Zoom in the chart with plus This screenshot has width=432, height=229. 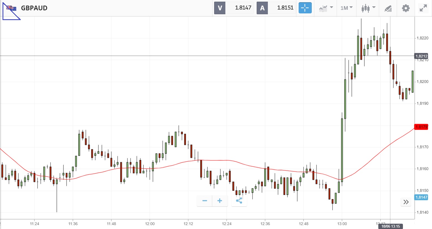[220, 201]
